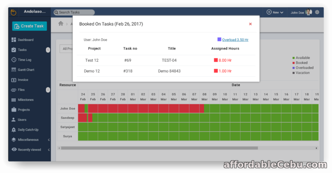Screen dimensions: 332x173
Task: Open the Time Log clock icon
Action: click(x=14, y=60)
